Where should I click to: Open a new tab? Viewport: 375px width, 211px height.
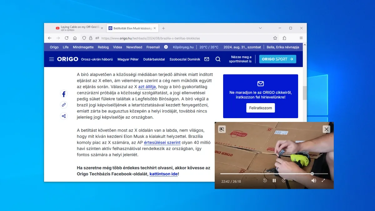[x=163, y=28]
